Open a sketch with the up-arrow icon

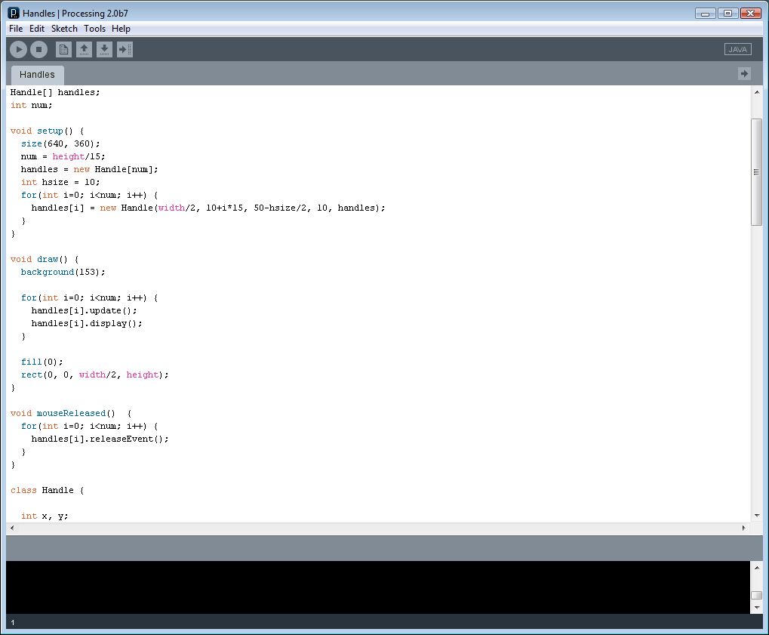point(84,49)
